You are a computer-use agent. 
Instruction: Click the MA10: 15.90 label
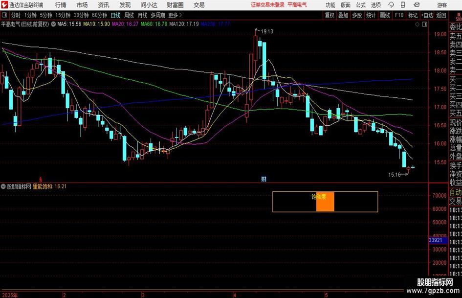point(97,24)
